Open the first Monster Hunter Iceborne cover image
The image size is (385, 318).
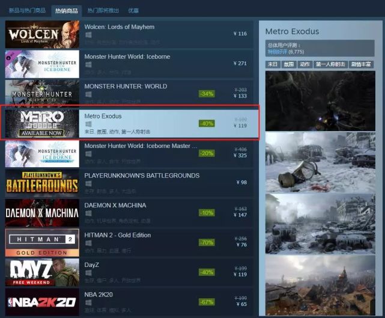point(42,64)
